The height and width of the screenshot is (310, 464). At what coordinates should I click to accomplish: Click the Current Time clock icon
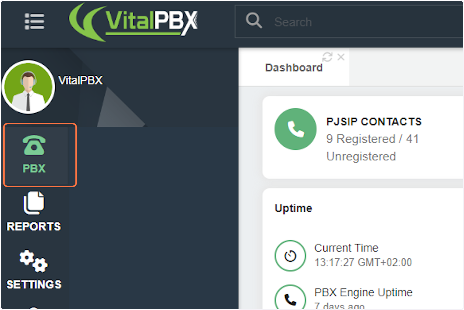(290, 256)
